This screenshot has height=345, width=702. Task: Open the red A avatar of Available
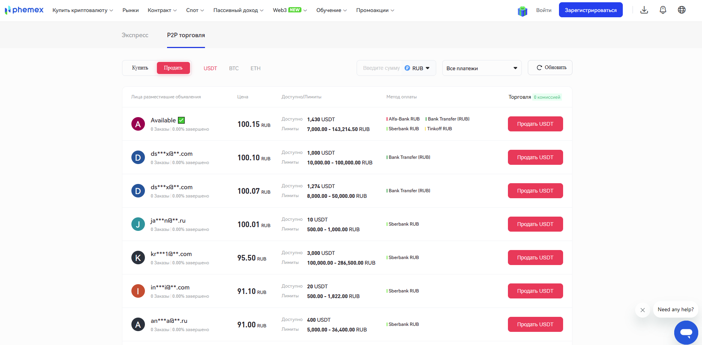click(138, 124)
